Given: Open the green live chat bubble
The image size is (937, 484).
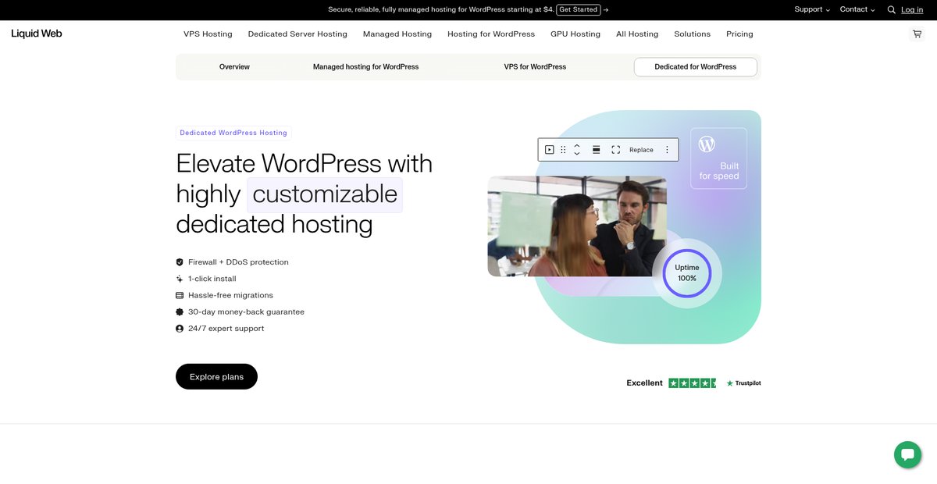Looking at the screenshot, I should point(907,454).
